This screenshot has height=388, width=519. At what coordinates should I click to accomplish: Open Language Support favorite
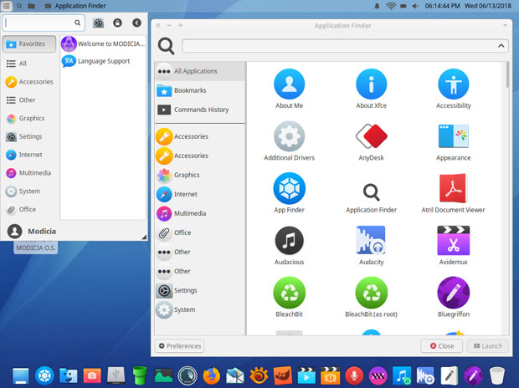[x=103, y=61]
